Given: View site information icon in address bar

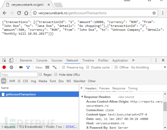Looking at the screenshot, I should tap(35, 13).
